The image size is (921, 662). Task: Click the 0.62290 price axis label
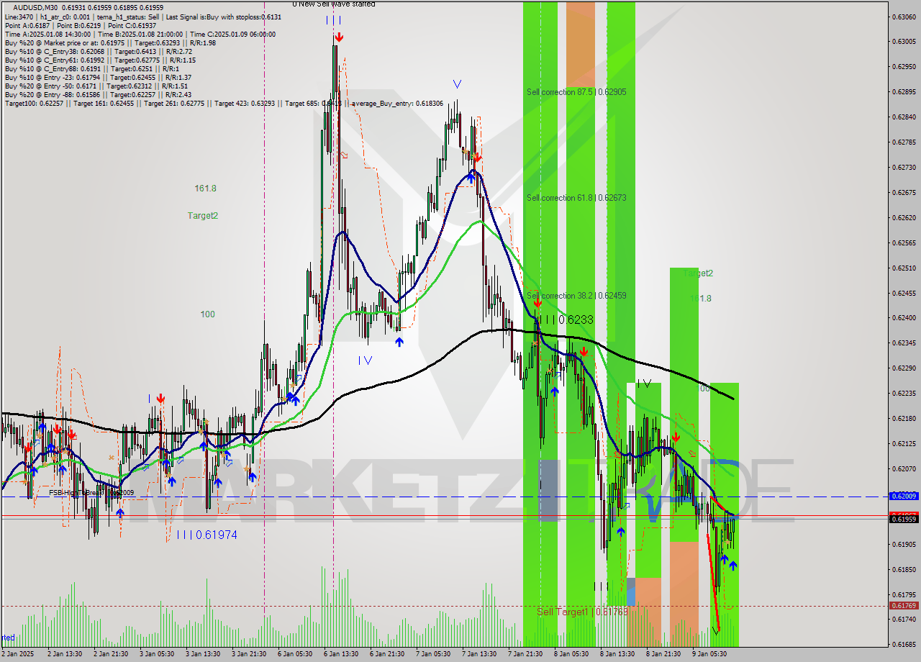tap(904, 368)
